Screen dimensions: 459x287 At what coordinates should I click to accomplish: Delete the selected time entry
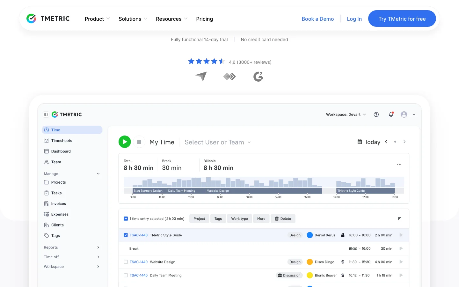tap(283, 219)
